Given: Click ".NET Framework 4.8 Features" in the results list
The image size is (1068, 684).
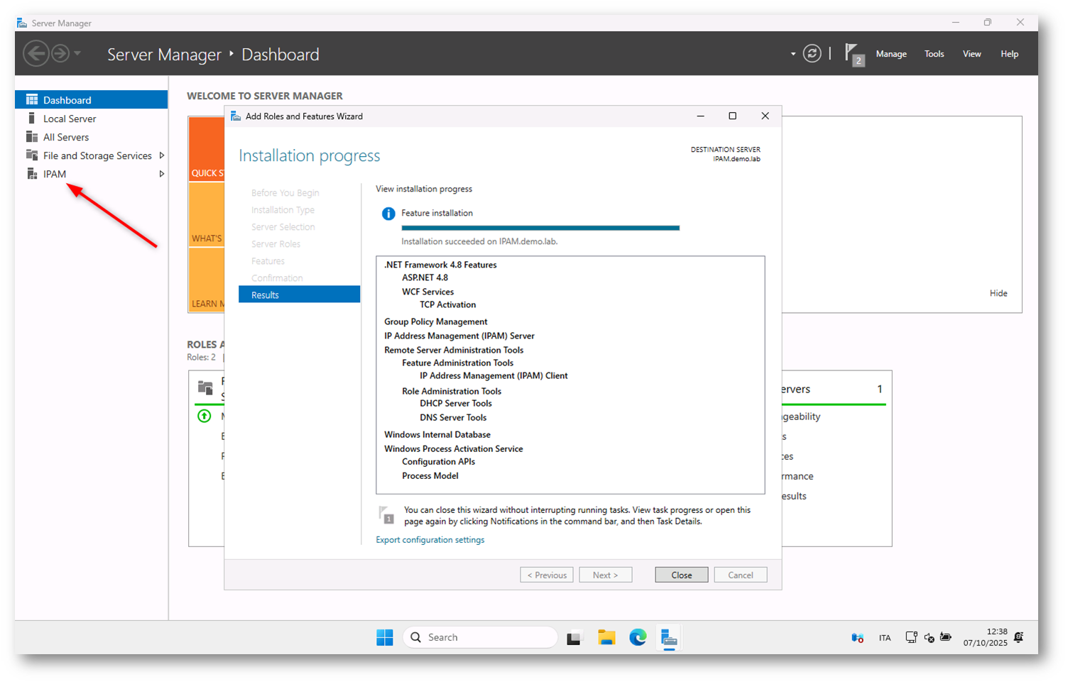Looking at the screenshot, I should coord(440,265).
